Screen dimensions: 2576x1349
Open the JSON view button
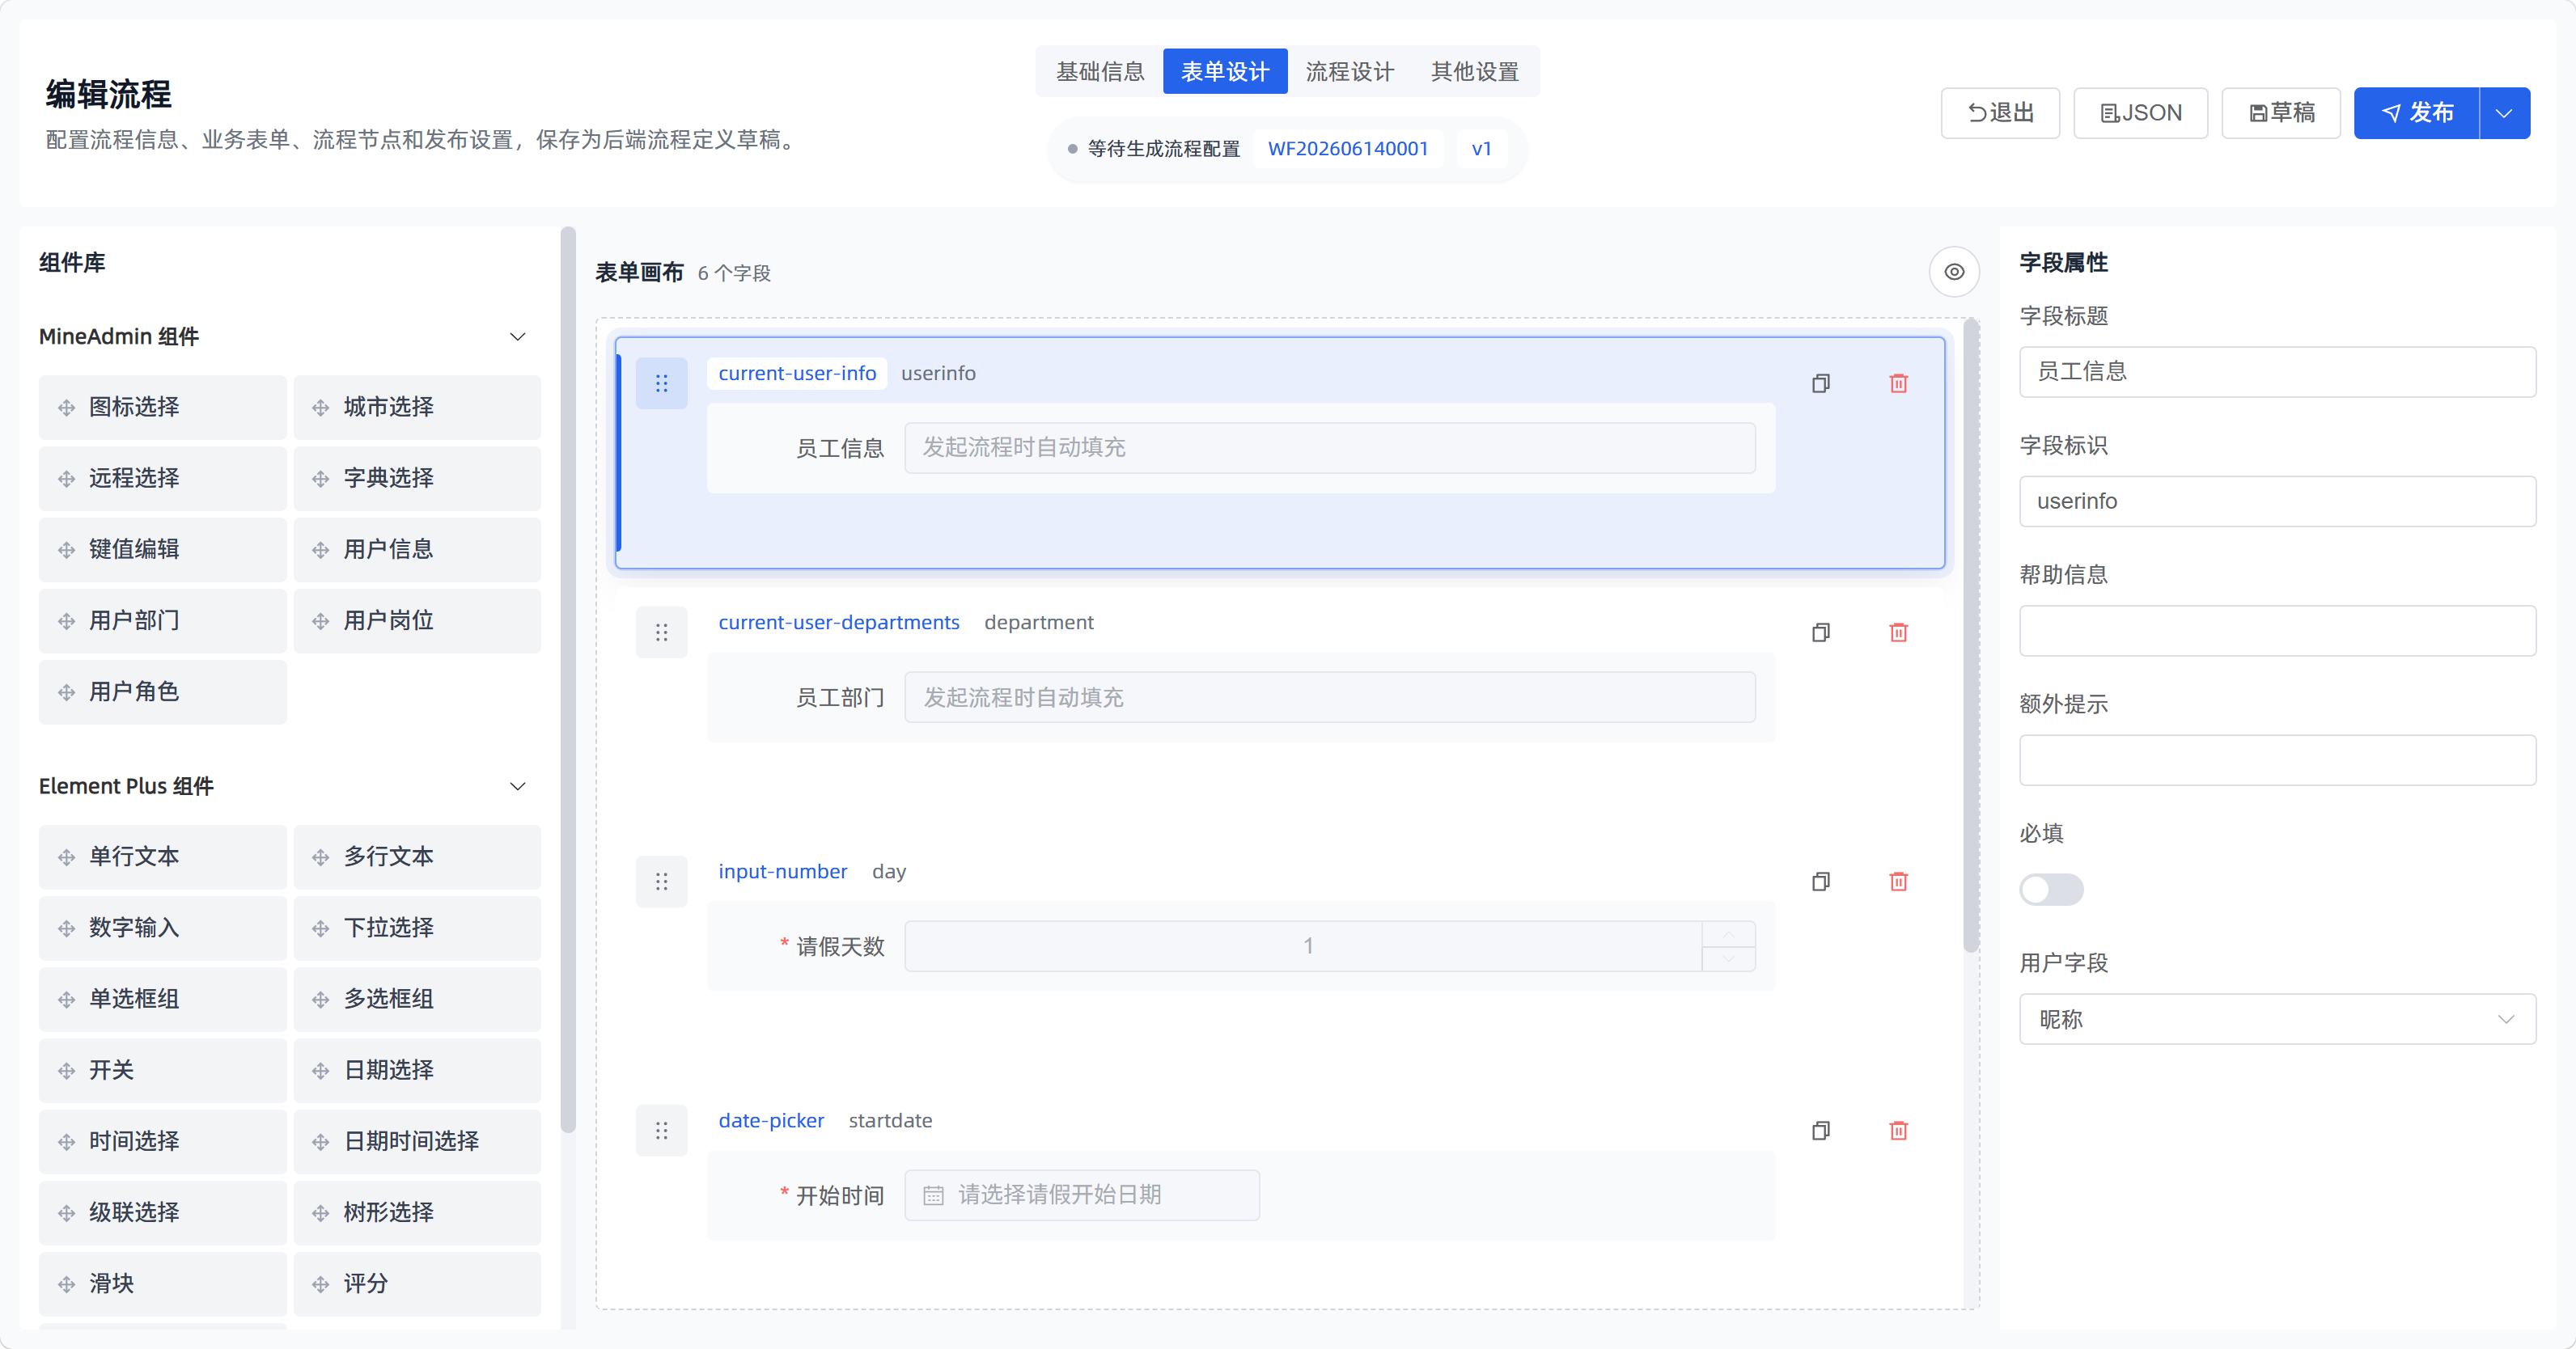click(2140, 113)
